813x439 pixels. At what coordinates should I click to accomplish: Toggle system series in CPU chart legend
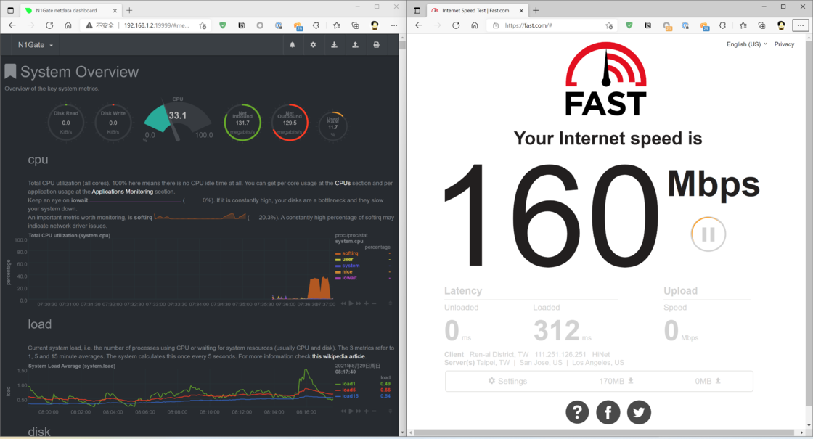pyautogui.click(x=351, y=266)
